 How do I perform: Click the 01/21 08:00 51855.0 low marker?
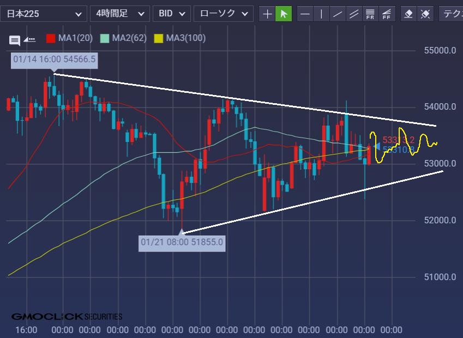(x=182, y=241)
